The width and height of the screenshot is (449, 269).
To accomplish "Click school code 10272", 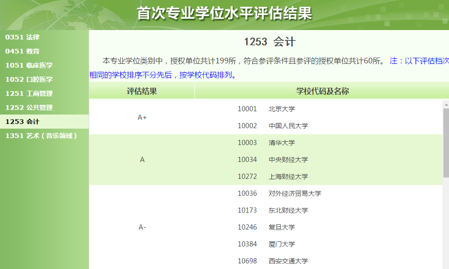I will click(x=247, y=177).
